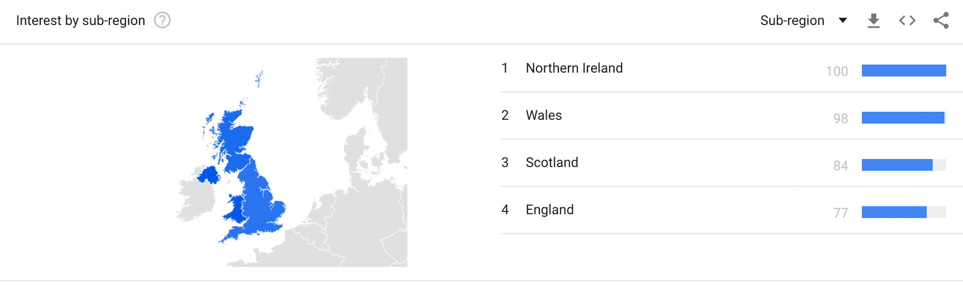Viewport: 963px width, 291px height.
Task: Click the Wales interest bar
Action: pos(903,118)
